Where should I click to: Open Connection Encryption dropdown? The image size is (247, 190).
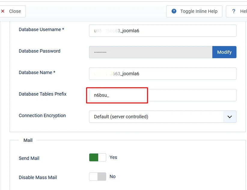(163, 117)
